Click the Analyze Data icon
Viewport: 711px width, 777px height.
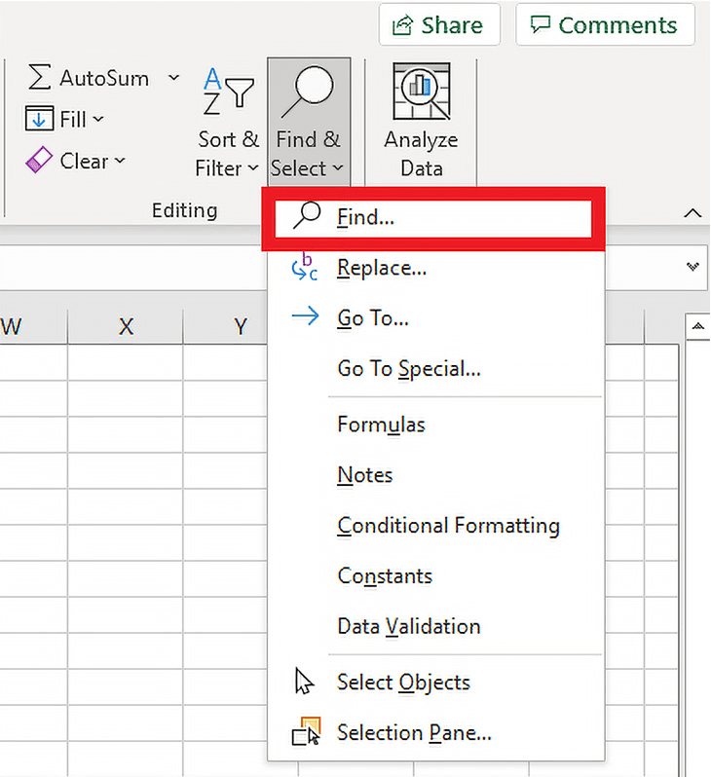click(422, 92)
